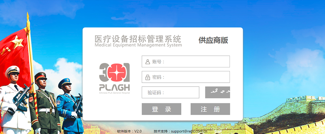Refresh the captcha verification image
The height and width of the screenshot is (134, 325).
tap(218, 92)
